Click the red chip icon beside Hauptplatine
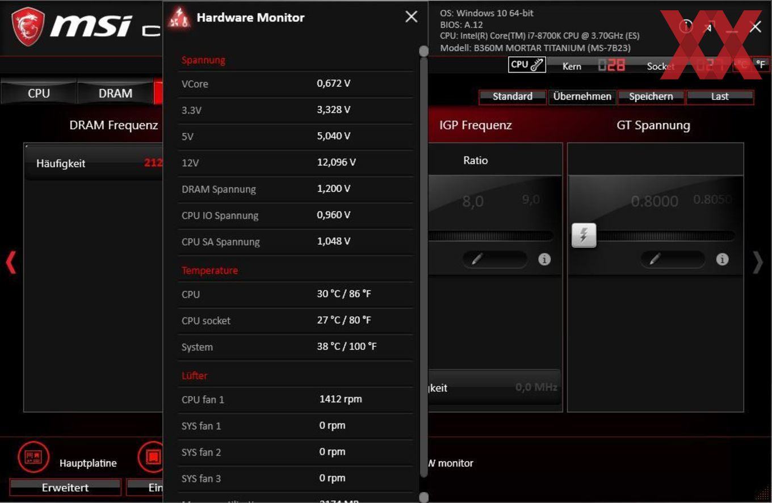 point(151,457)
